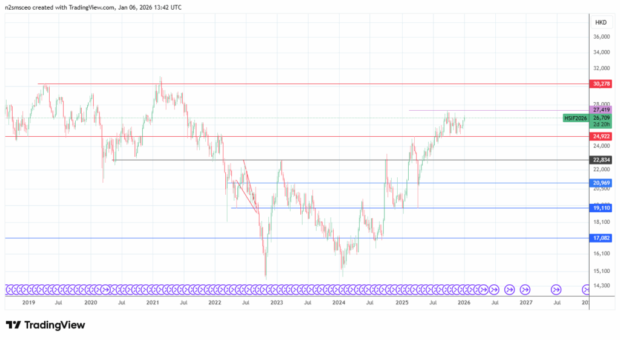Select the blue 19,110 price label
This screenshot has width=620, height=340.
(601, 208)
